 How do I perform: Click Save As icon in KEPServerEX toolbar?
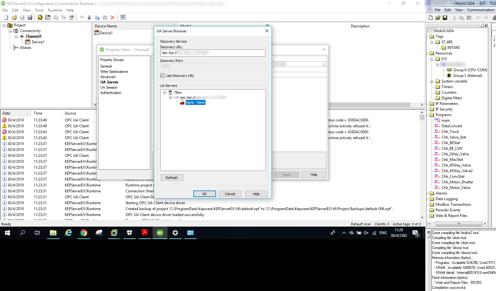point(30,17)
